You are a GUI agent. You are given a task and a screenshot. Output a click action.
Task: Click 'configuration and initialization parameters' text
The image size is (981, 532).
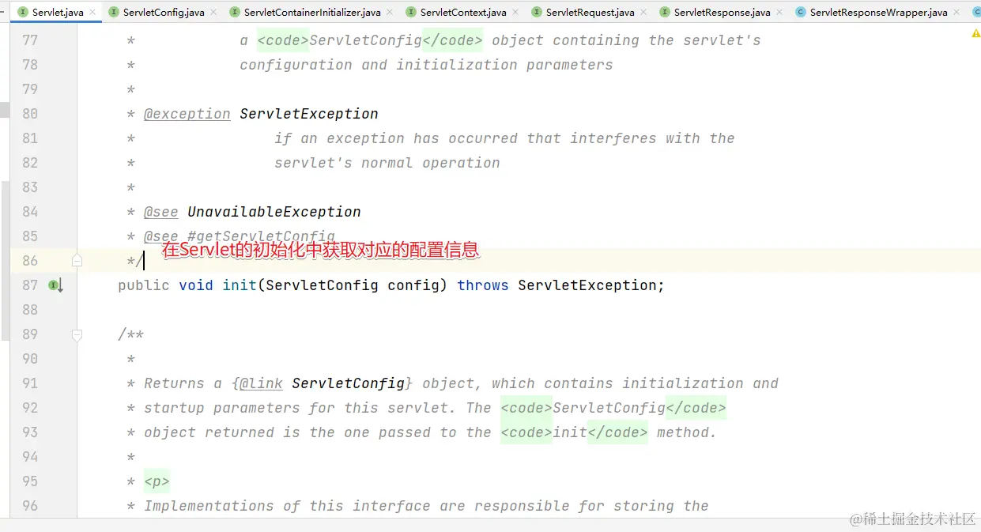coord(426,65)
